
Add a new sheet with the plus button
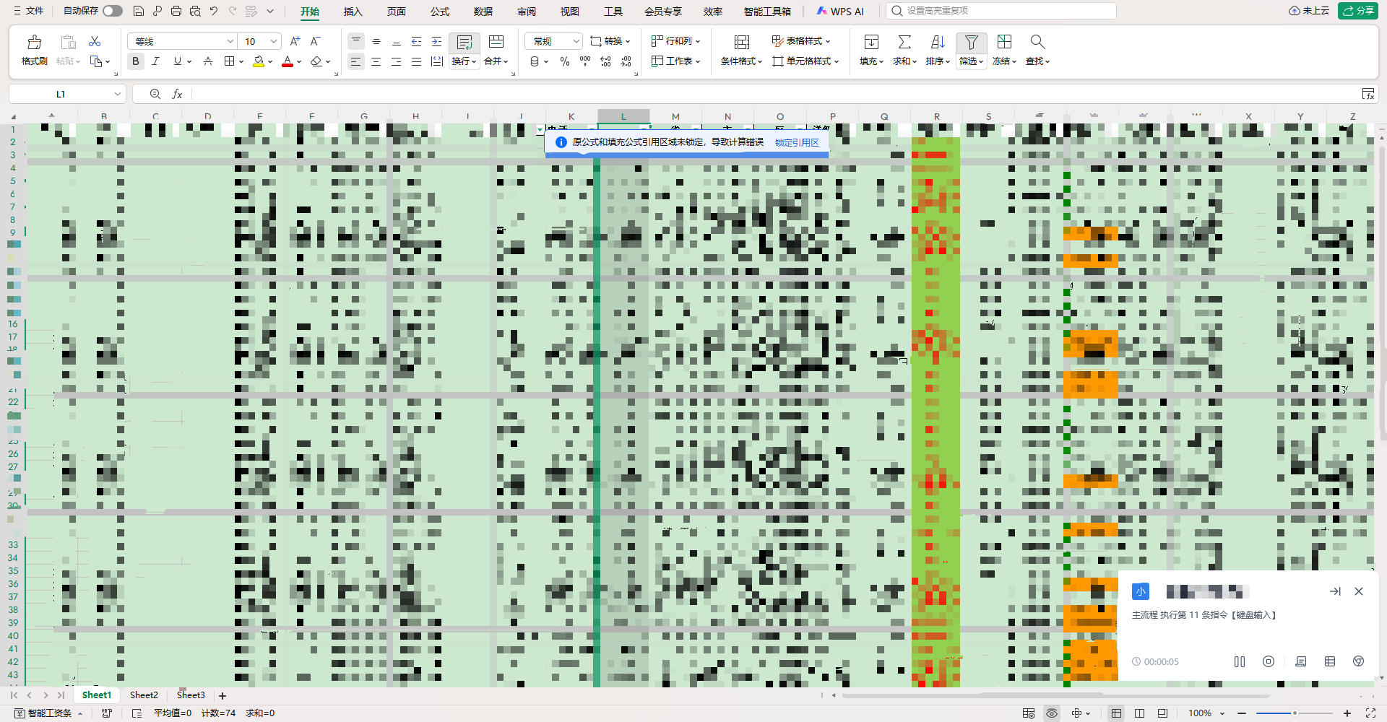(x=222, y=695)
